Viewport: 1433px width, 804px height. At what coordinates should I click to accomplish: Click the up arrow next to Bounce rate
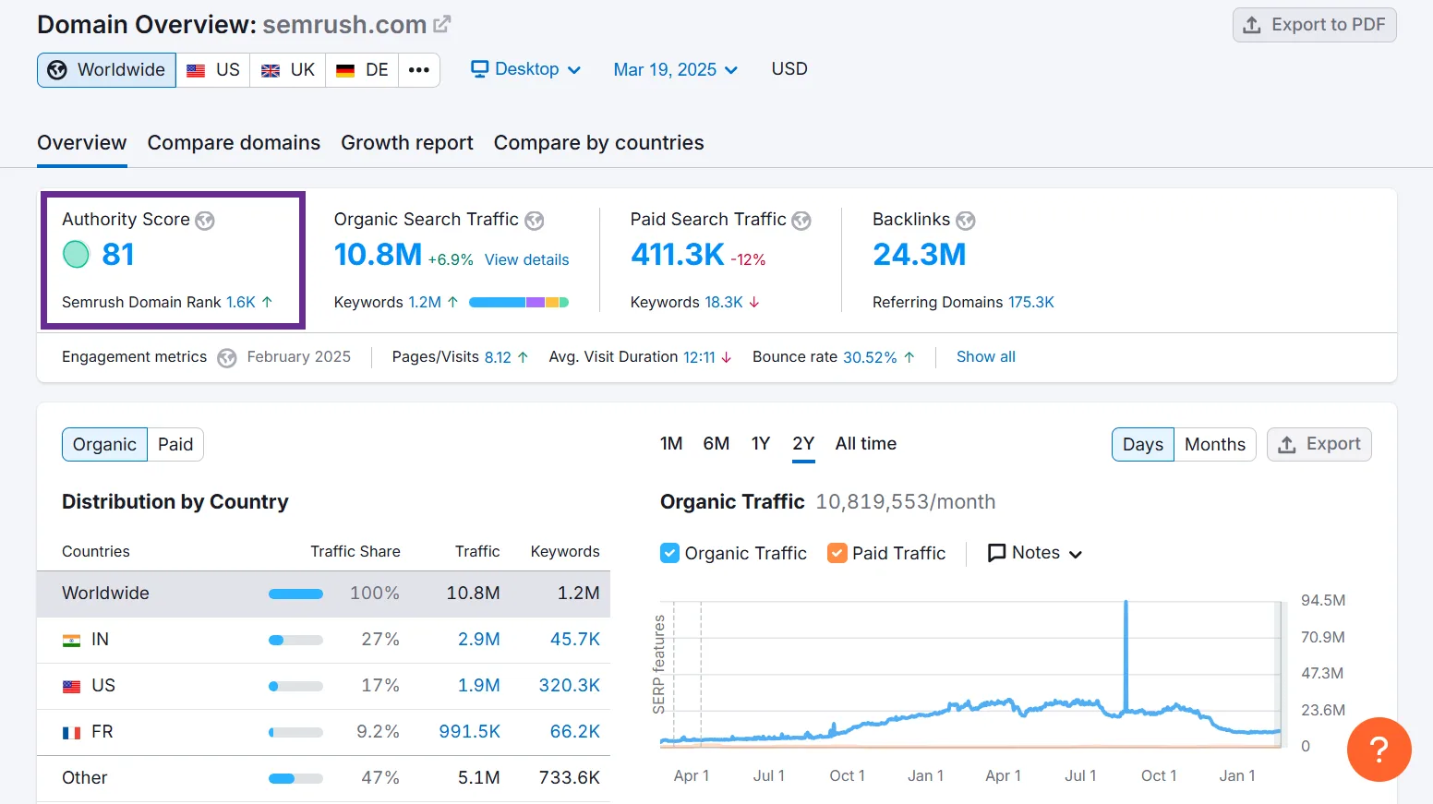click(909, 357)
